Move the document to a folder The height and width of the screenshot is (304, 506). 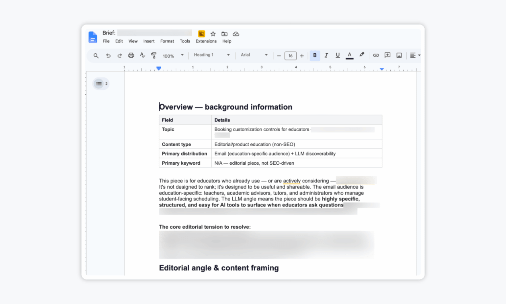[x=224, y=34]
